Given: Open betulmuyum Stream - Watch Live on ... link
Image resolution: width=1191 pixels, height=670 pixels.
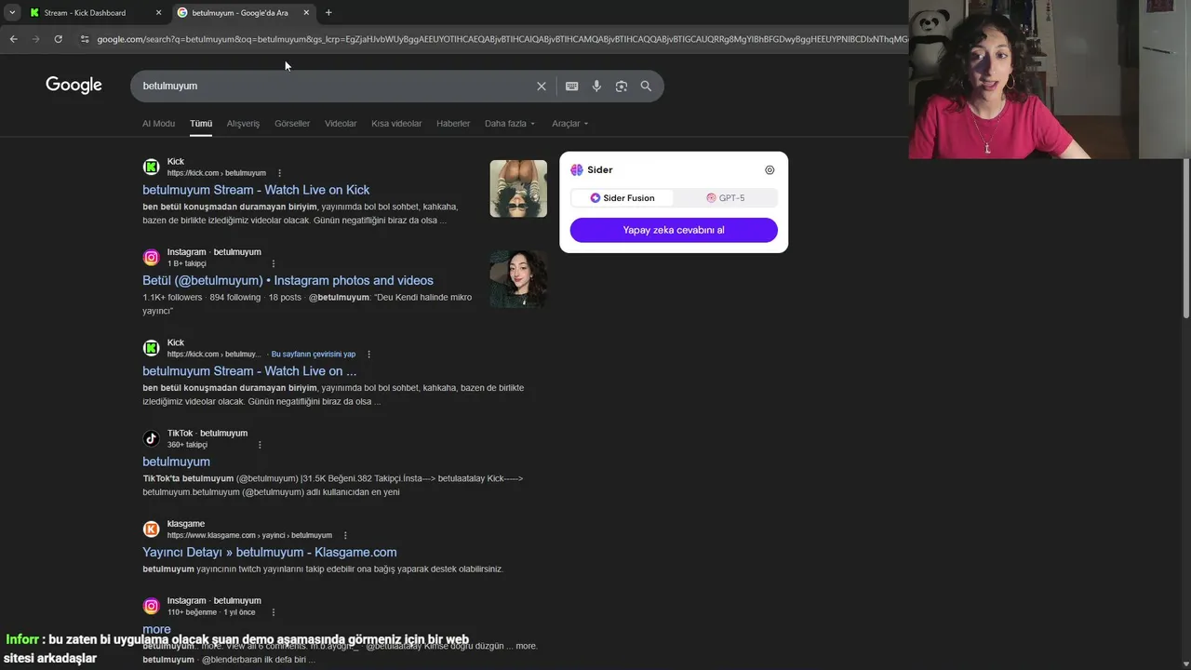Looking at the screenshot, I should (x=249, y=371).
